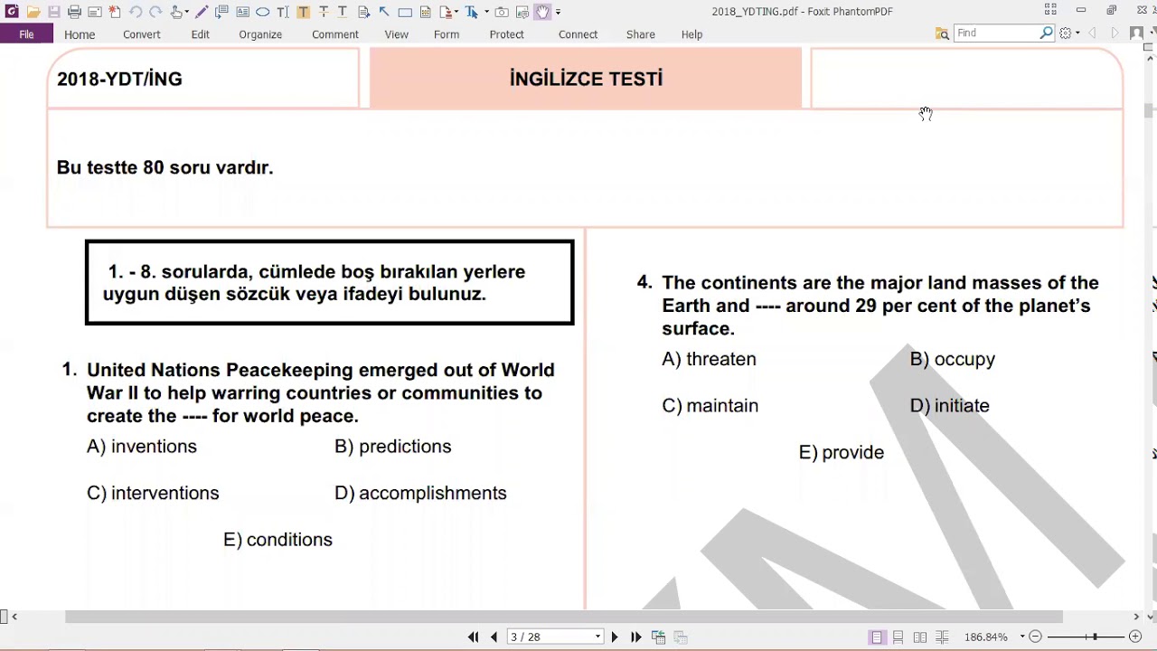Open the page number dropdown showing 3 / 28
1157x651 pixels.
point(597,637)
